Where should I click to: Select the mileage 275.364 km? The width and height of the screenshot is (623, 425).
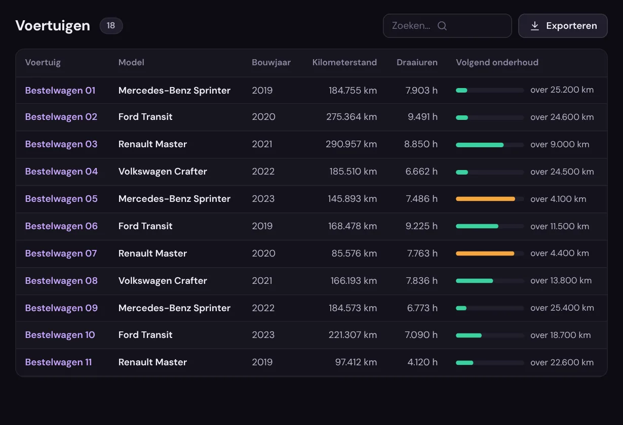(x=352, y=117)
